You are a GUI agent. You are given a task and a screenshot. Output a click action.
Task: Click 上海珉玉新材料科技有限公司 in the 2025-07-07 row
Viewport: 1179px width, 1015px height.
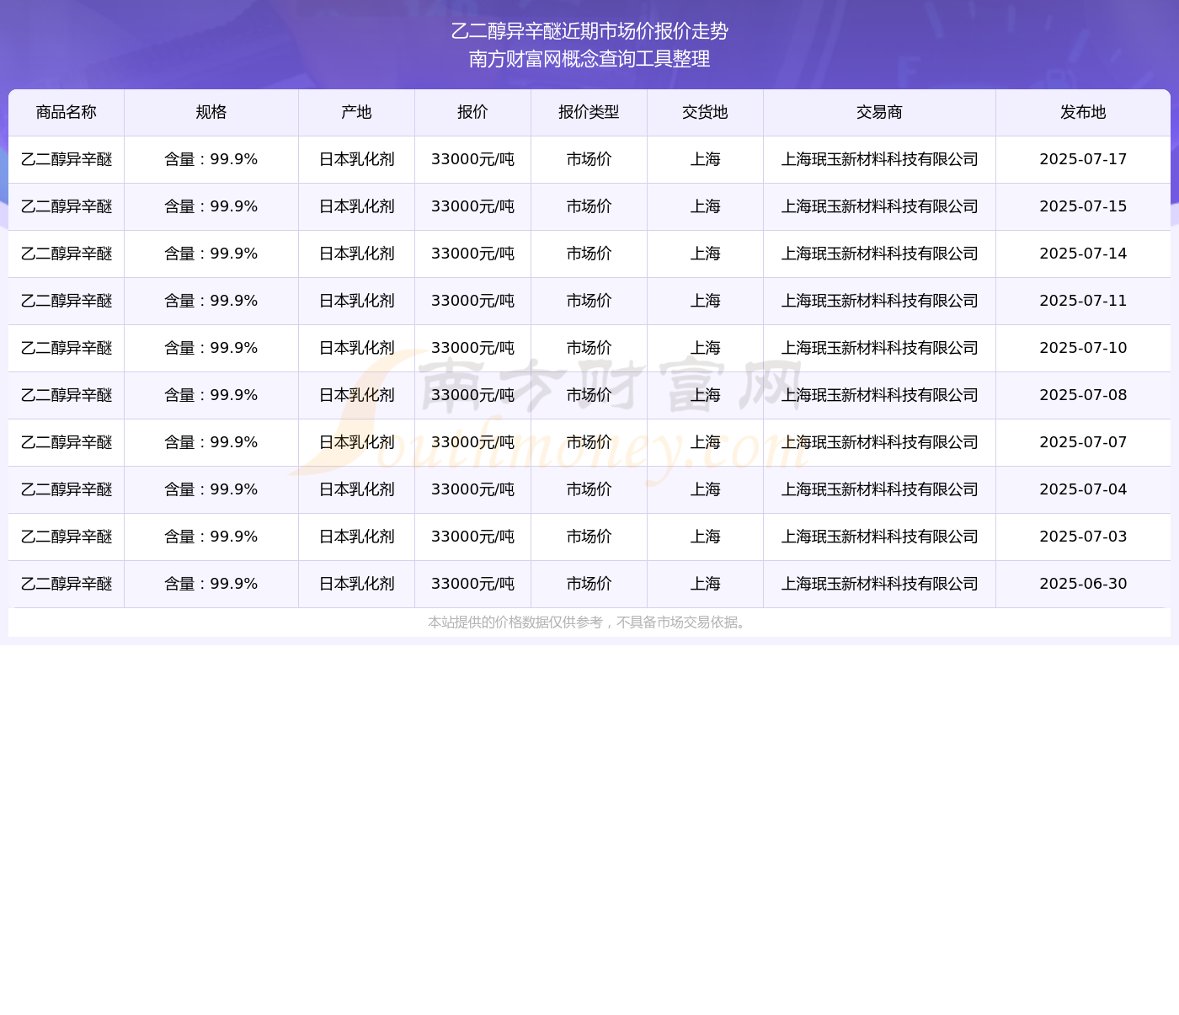tap(879, 442)
